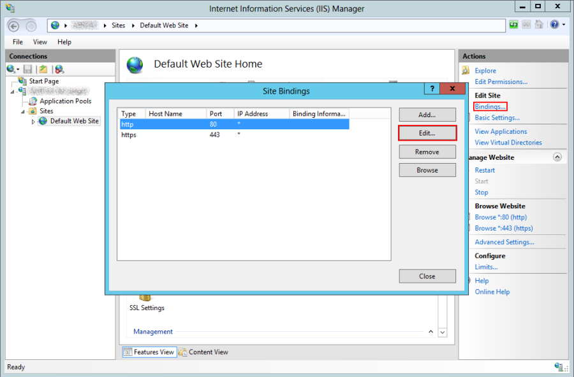The width and height of the screenshot is (574, 377).
Task: Click the Site Bindings help question button
Action: tap(432, 89)
